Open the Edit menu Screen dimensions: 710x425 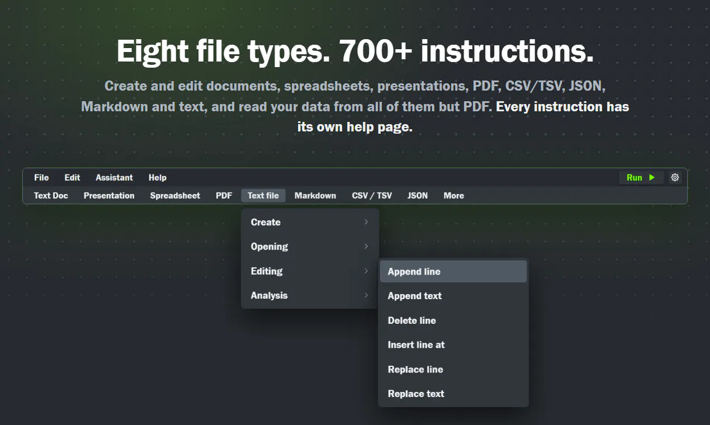click(72, 178)
